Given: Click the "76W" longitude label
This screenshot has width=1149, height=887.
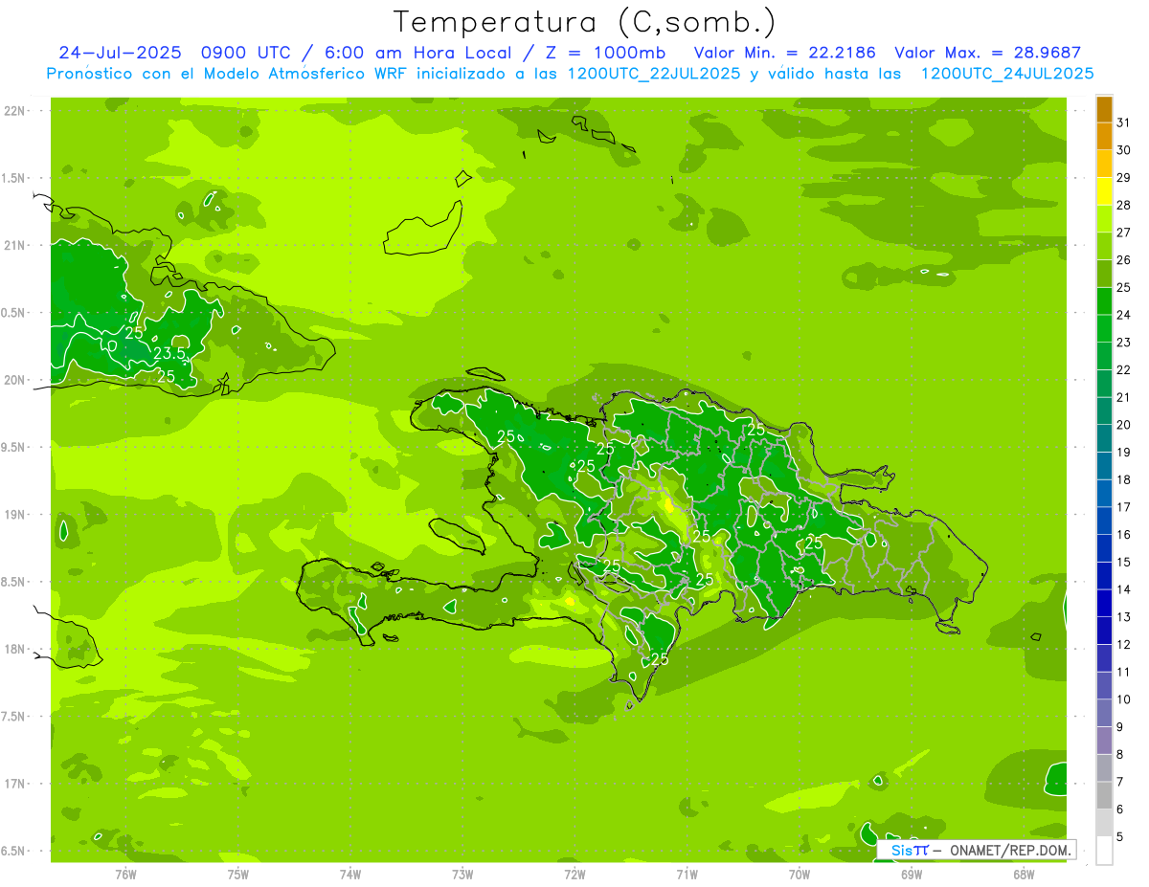Looking at the screenshot, I should click(125, 875).
